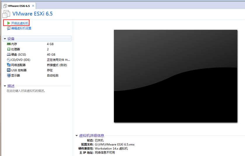This screenshot has width=245, height=156.
Task: Close the VMware ESXi 6.5 tab
Action: point(33,6)
